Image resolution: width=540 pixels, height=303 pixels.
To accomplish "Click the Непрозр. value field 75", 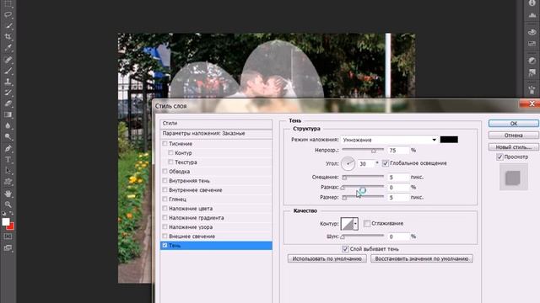I will pos(398,150).
